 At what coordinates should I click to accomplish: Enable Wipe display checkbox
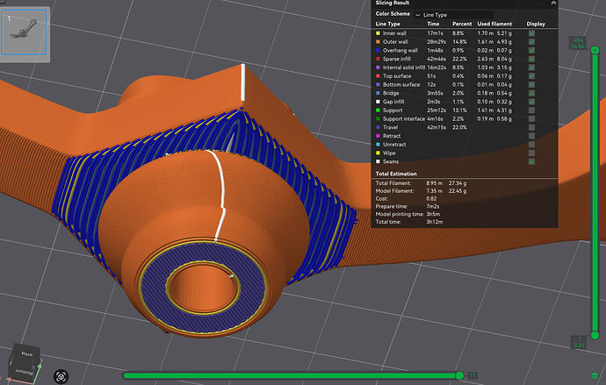[x=532, y=153]
